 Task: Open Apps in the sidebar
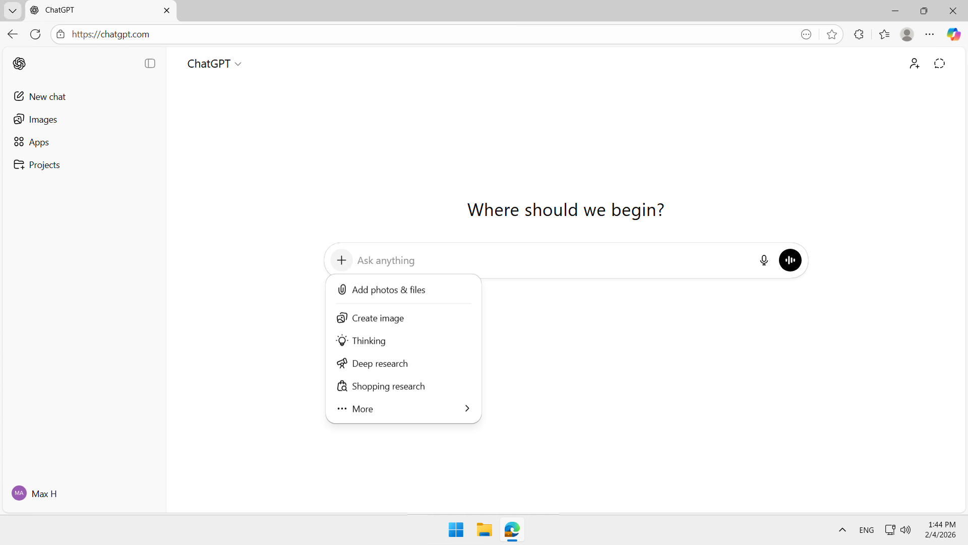[x=38, y=142]
